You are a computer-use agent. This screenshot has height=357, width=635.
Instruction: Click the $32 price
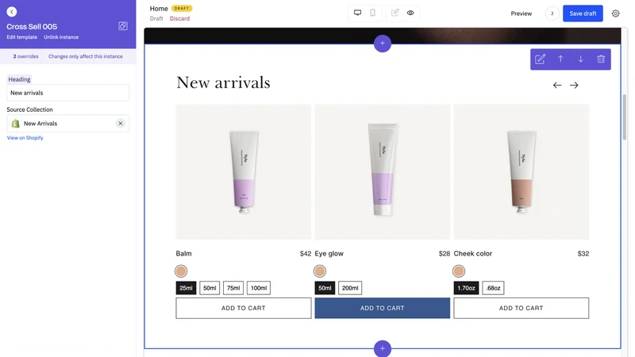(x=583, y=253)
